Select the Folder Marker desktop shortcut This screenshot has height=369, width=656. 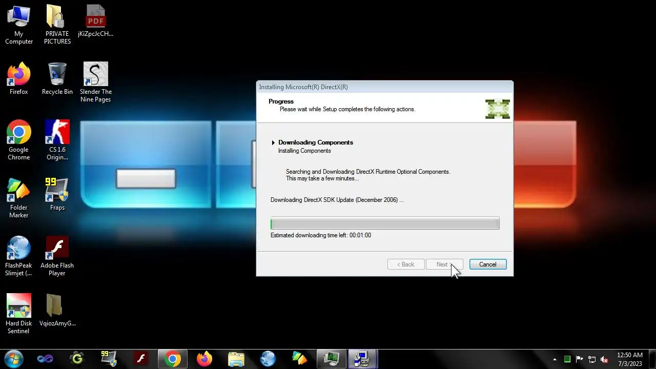19,198
